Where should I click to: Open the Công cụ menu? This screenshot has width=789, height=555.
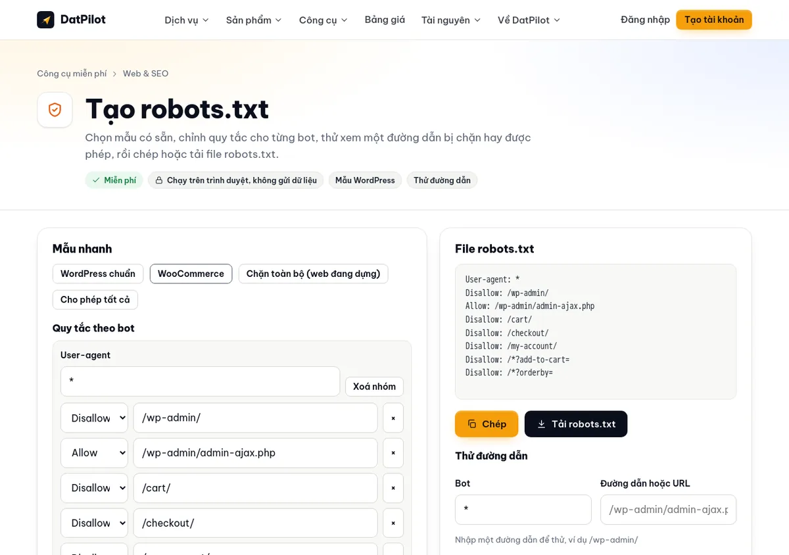pyautogui.click(x=323, y=20)
